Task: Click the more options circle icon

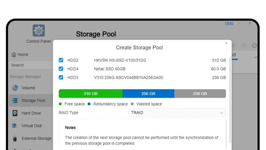Action: point(254,45)
